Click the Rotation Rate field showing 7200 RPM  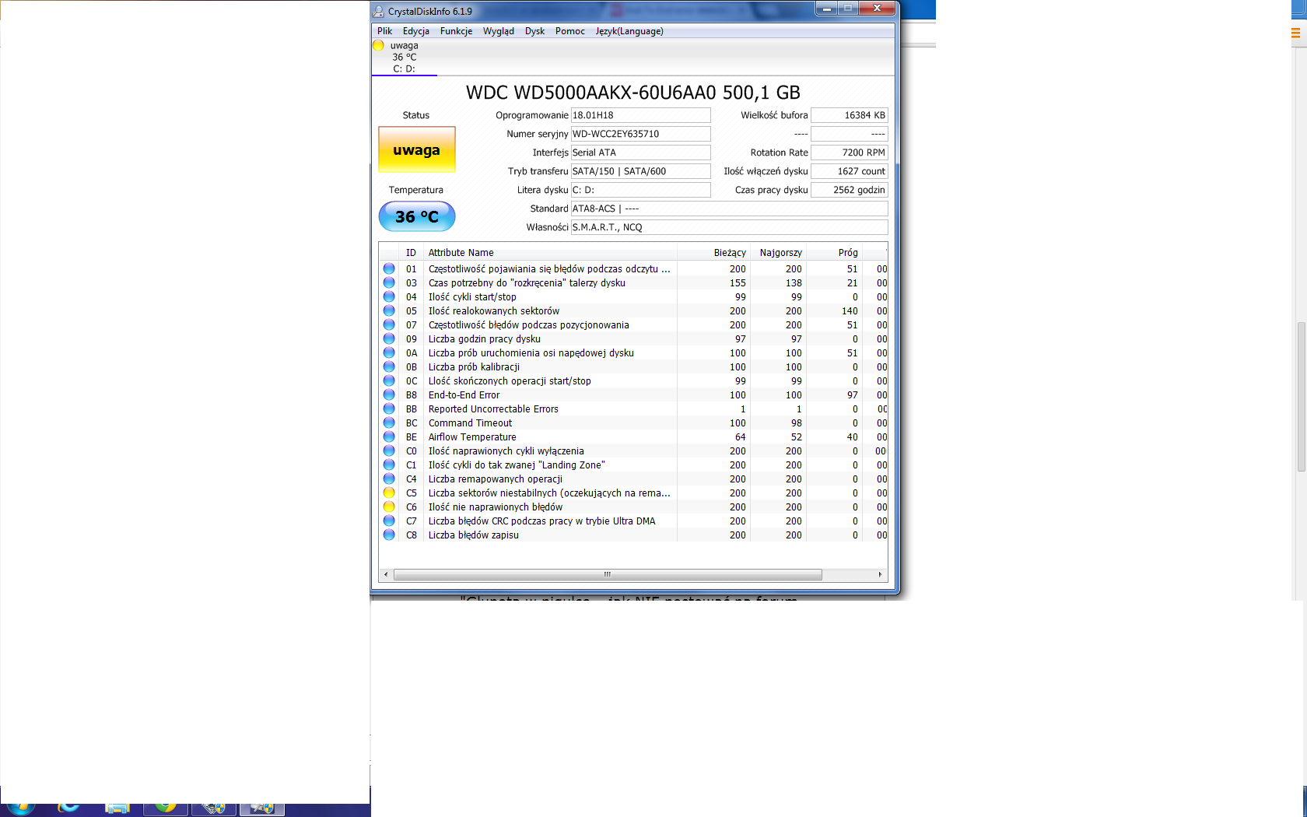click(x=850, y=153)
